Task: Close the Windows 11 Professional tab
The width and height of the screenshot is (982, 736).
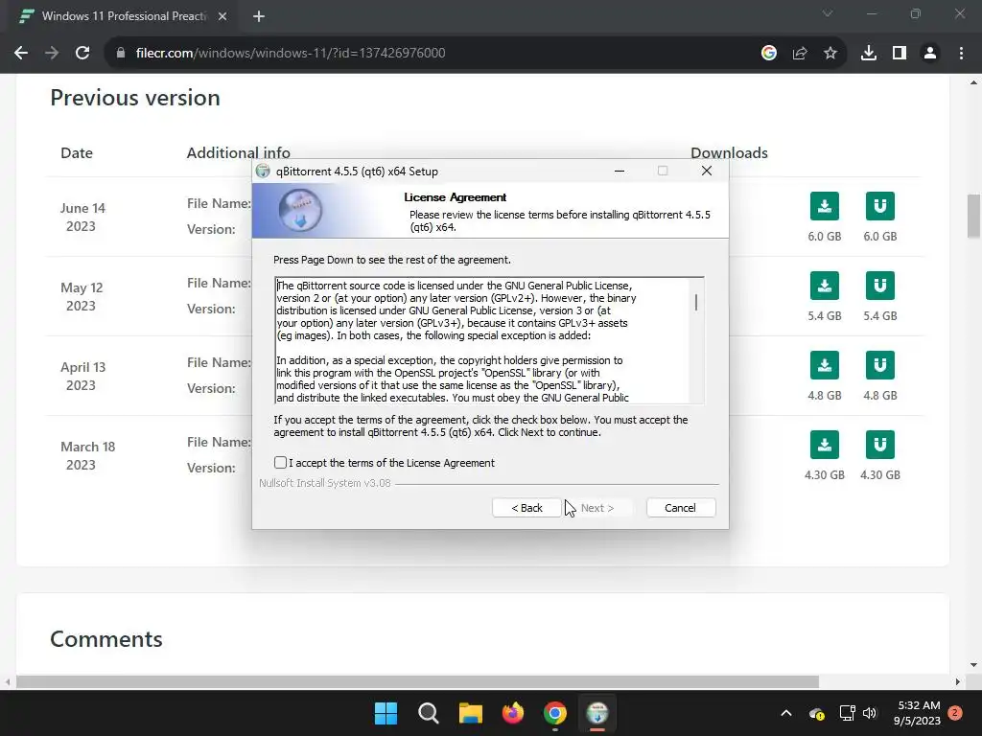Action: (x=222, y=16)
